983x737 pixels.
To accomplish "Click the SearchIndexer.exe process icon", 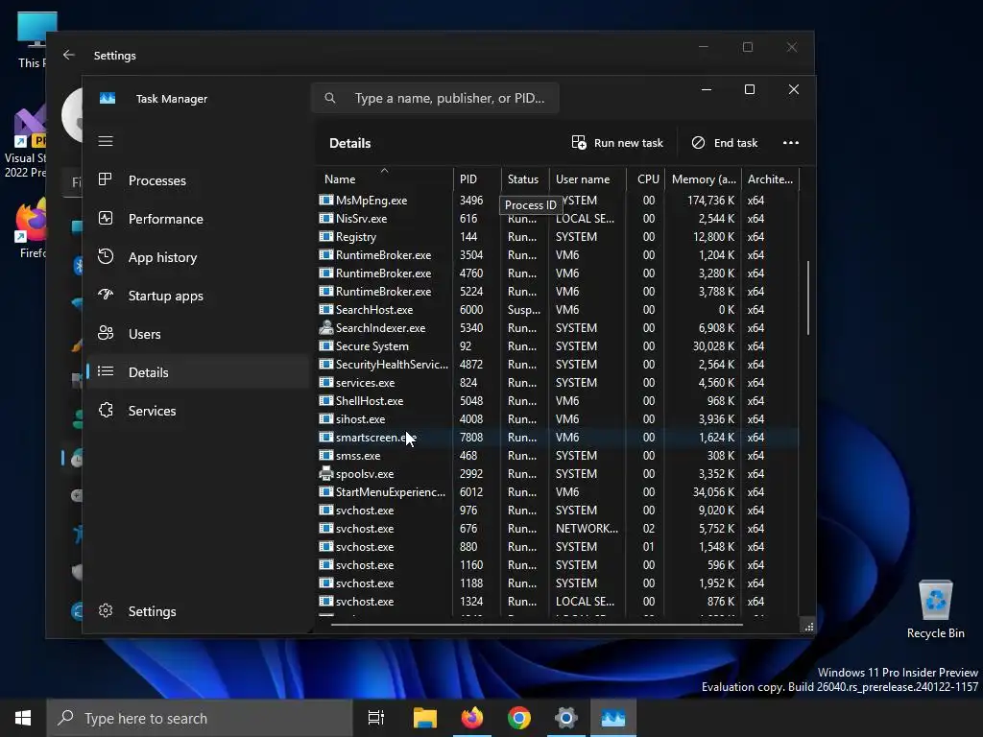I will tap(326, 327).
